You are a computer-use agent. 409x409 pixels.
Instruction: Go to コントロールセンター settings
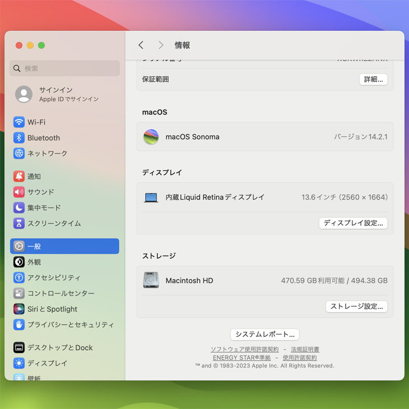click(x=61, y=294)
